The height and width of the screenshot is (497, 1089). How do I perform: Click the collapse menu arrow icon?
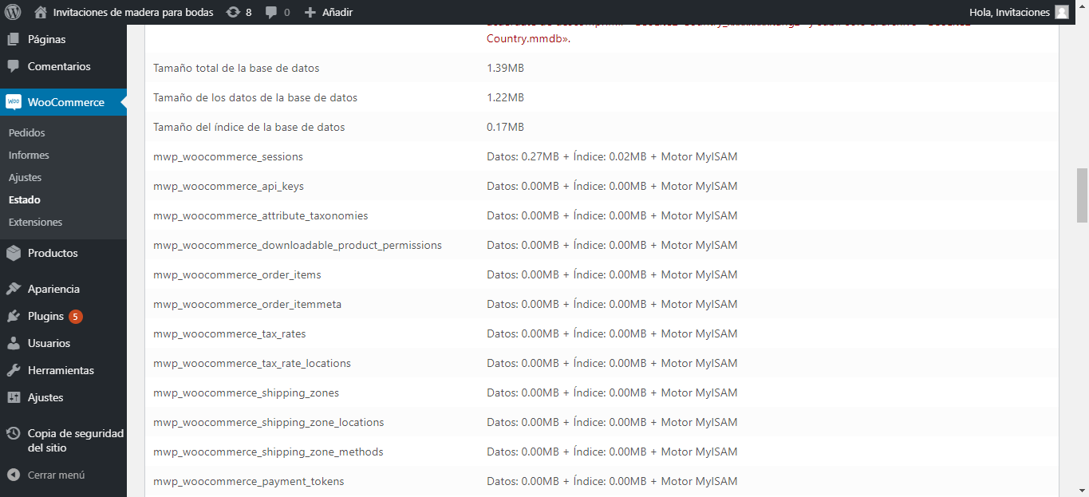(14, 475)
